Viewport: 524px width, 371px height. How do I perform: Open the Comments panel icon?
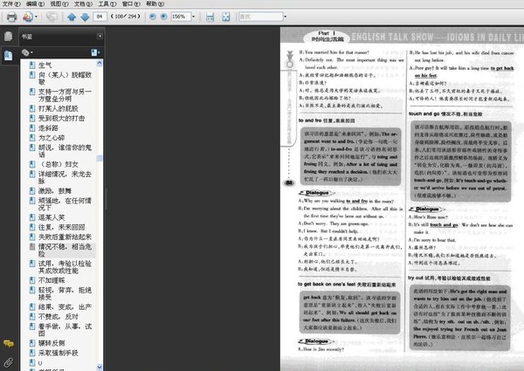(x=8, y=344)
